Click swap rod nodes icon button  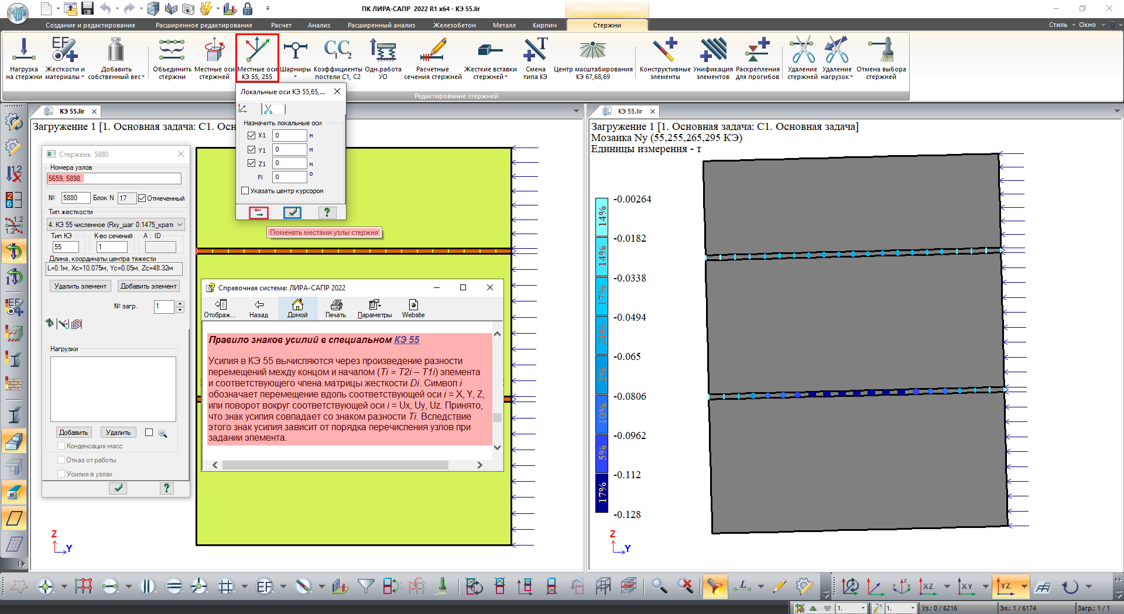[259, 212]
